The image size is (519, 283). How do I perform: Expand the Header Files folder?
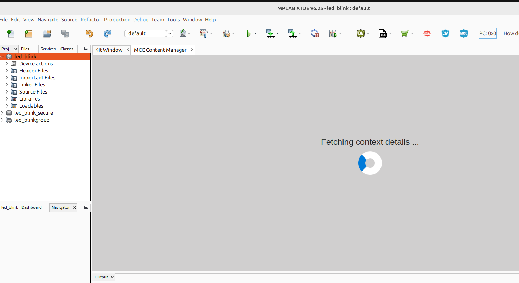(x=7, y=71)
